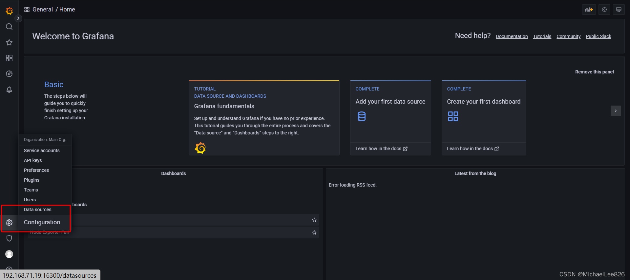Open the Grafana fundamentals tutorial card

pyautogui.click(x=264, y=118)
